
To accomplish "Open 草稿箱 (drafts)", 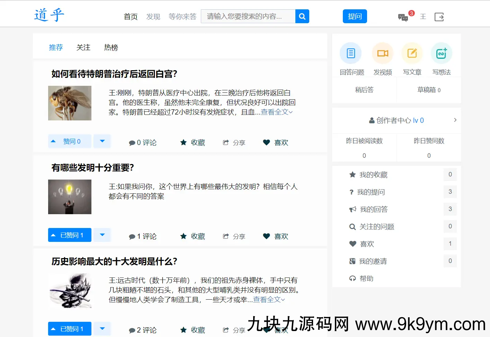I will (x=428, y=90).
